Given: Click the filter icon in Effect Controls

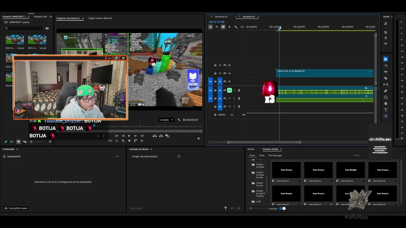Looking at the screenshot, I should [x=226, y=208].
